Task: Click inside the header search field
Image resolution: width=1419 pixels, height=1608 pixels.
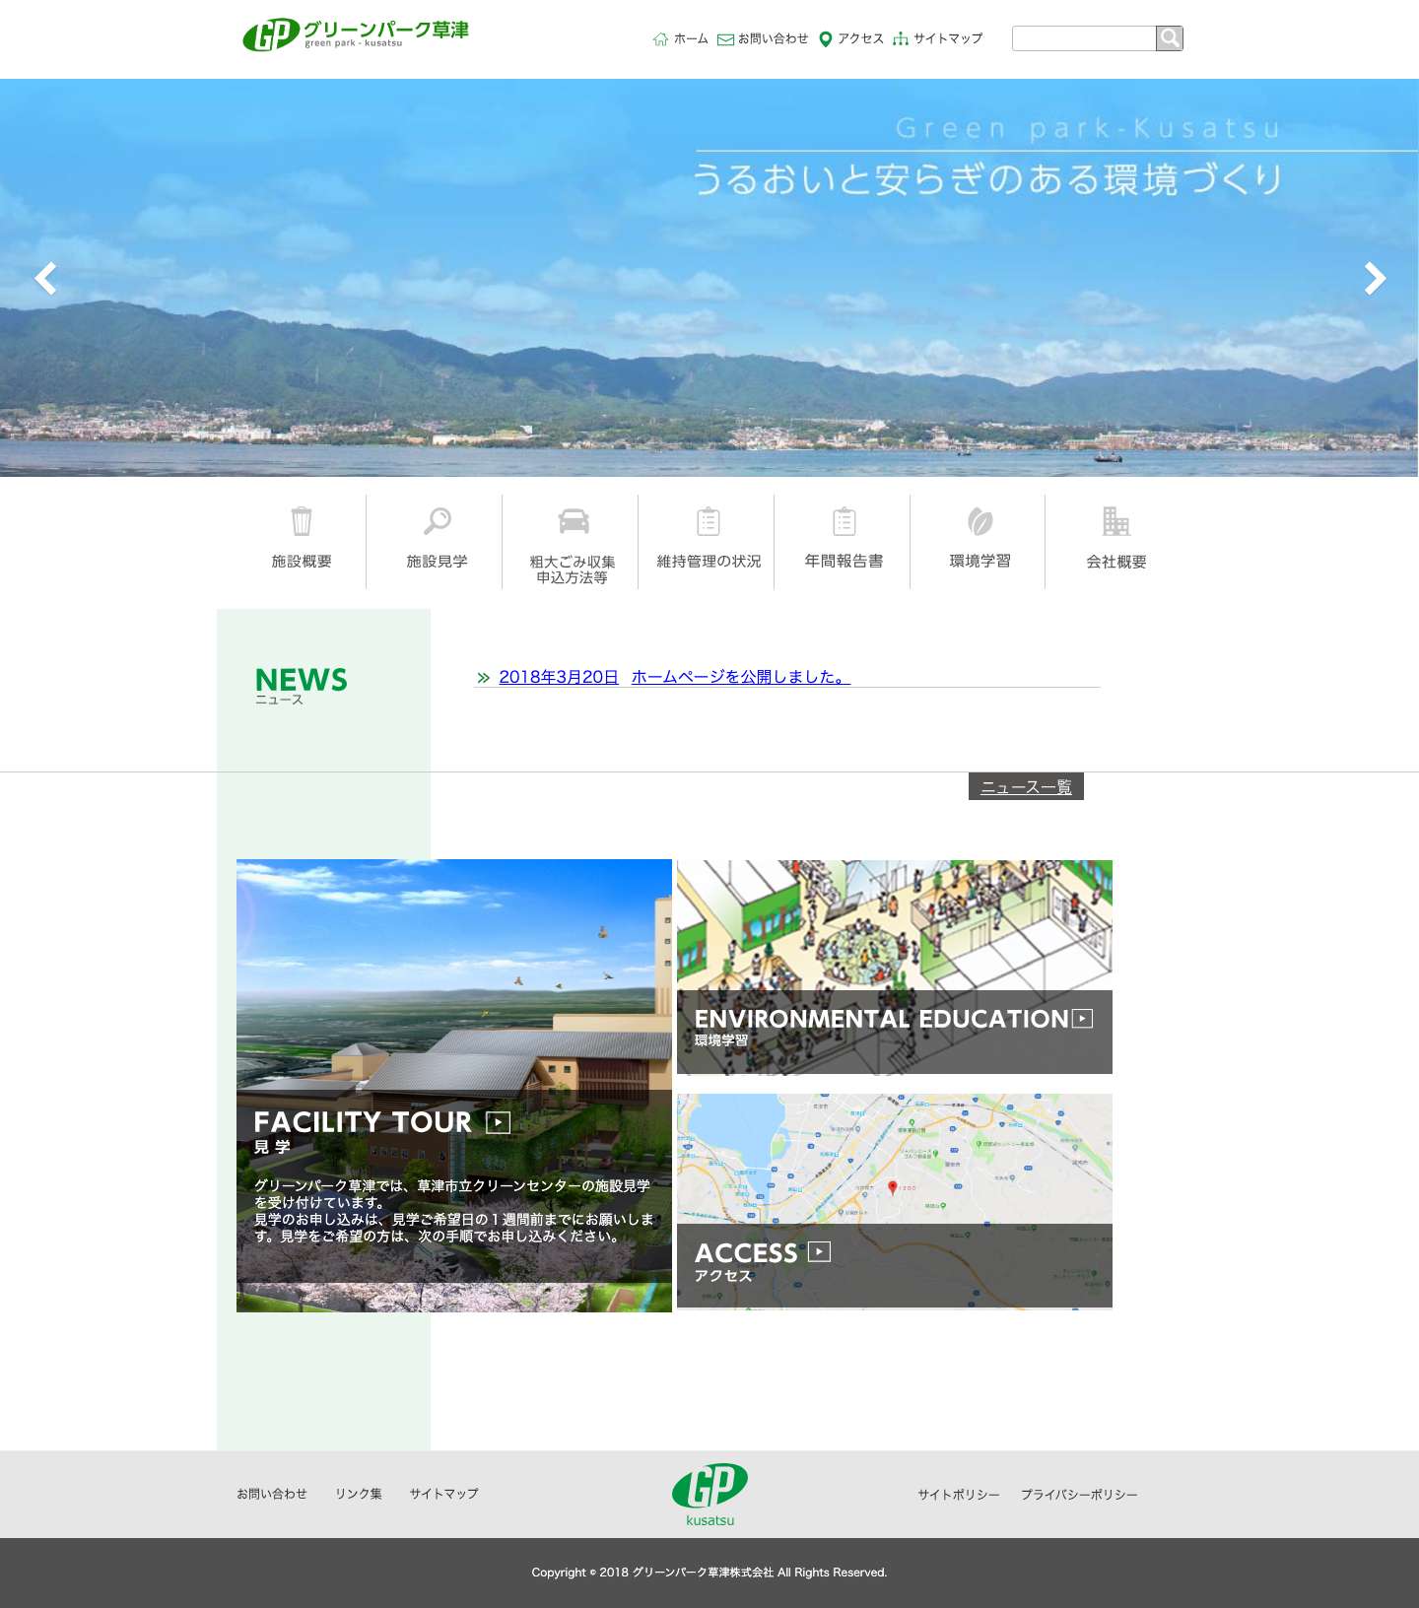Action: (1084, 38)
